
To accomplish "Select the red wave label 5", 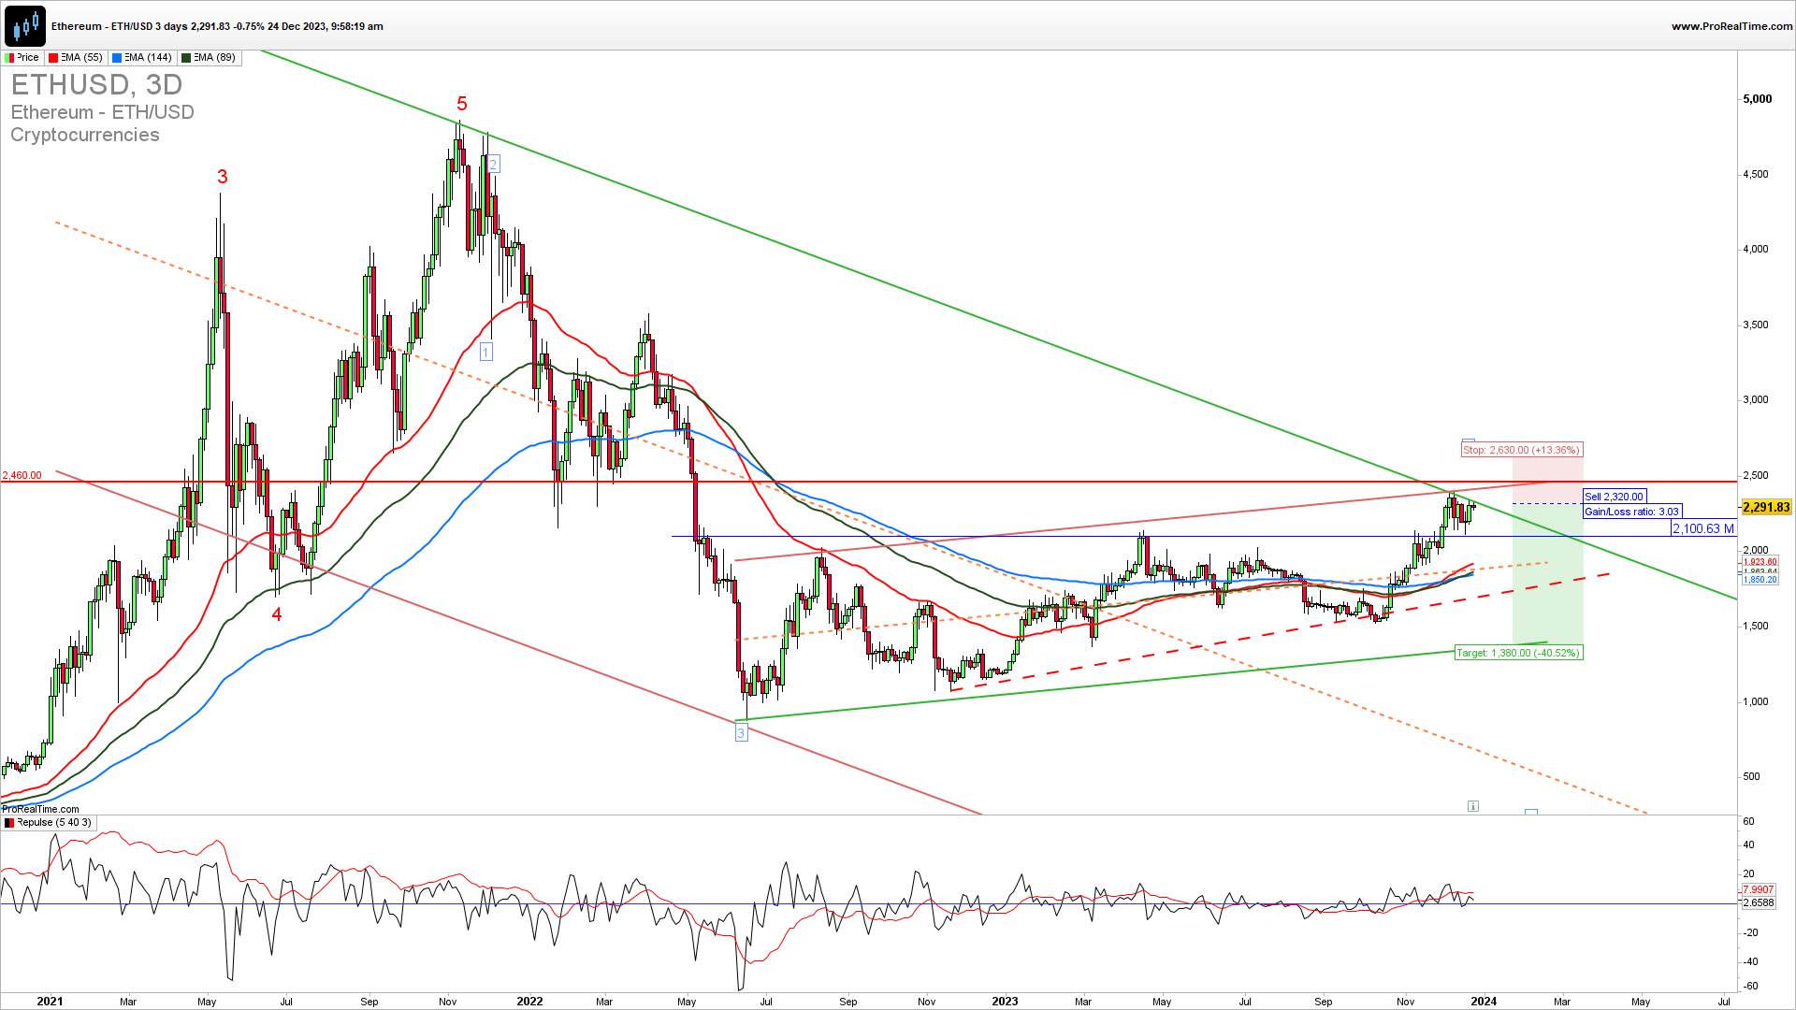I will point(462,104).
